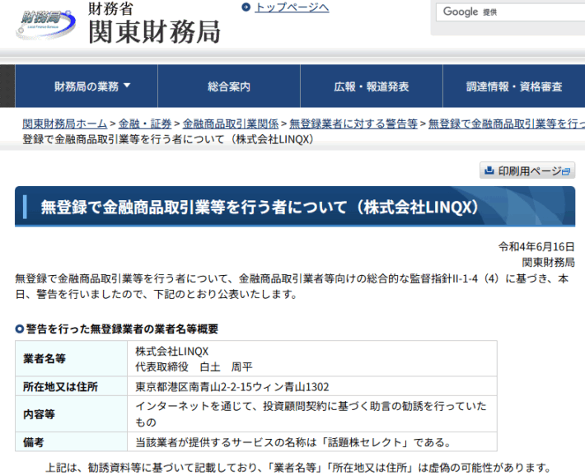Click the section heading 警告を行った無登録業者の業者名等概要
This screenshot has height=476, width=585.
[122, 329]
